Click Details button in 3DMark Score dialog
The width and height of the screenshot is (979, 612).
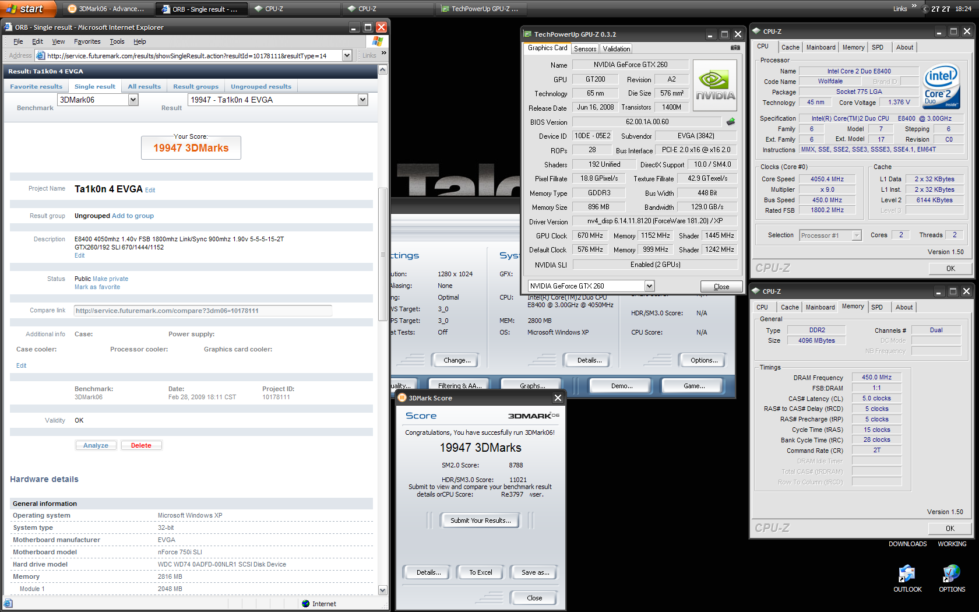(428, 572)
